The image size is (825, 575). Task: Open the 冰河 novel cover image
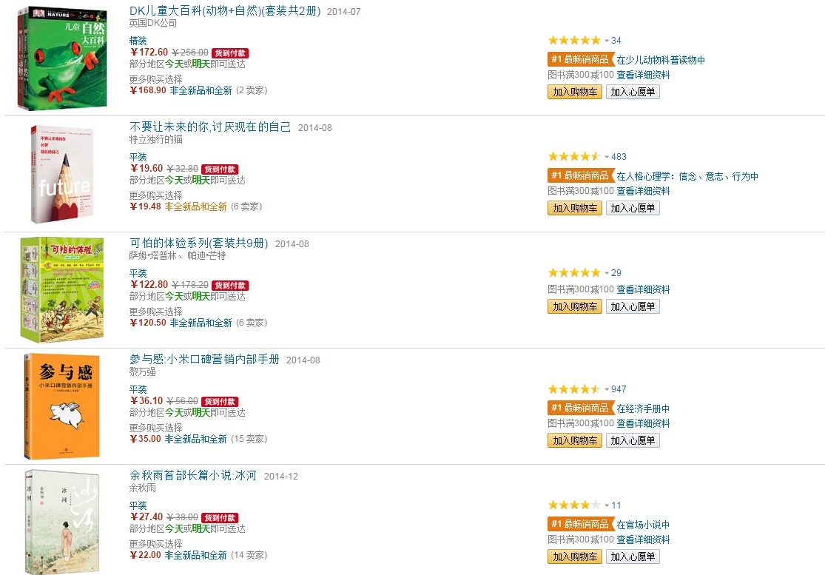[x=61, y=522]
